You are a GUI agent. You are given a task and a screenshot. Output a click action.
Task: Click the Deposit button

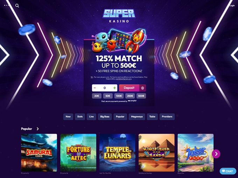[x=129, y=88]
